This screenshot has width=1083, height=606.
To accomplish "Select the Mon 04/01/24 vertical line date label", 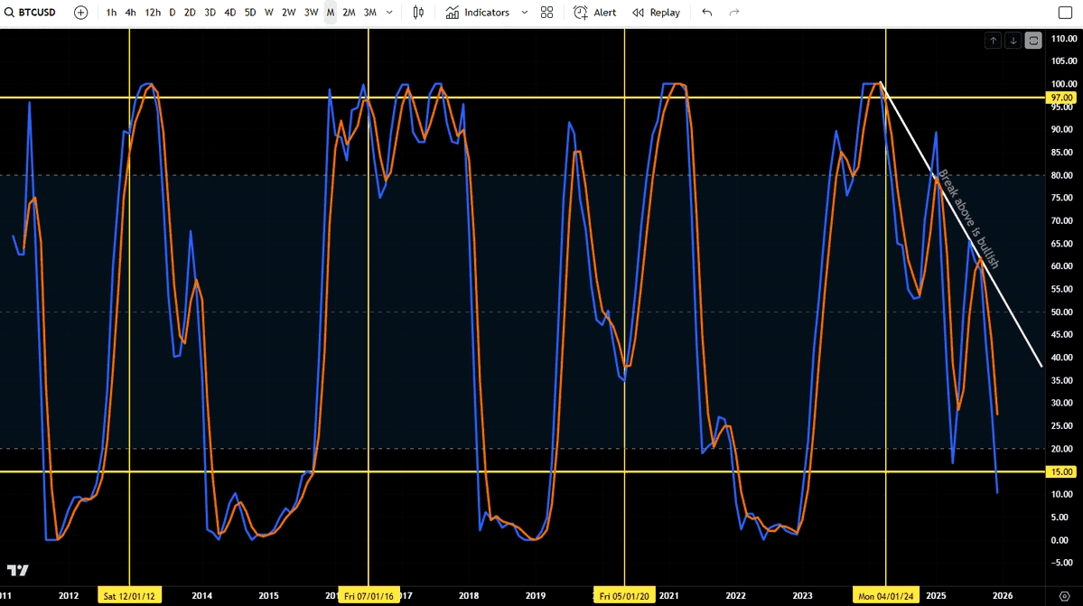I will click(886, 596).
